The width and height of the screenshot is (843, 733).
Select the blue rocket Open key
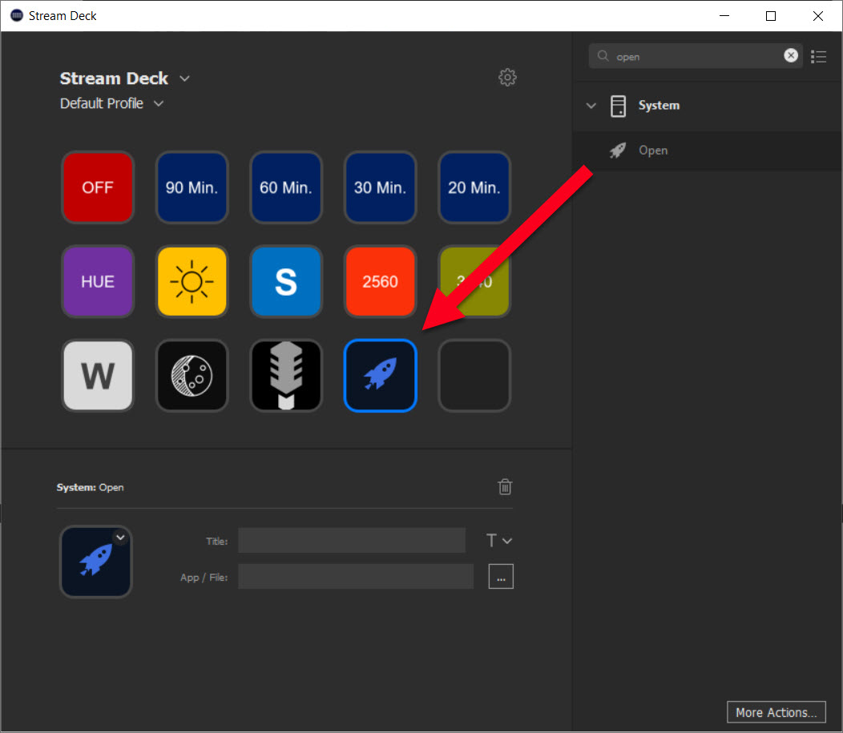tap(380, 376)
